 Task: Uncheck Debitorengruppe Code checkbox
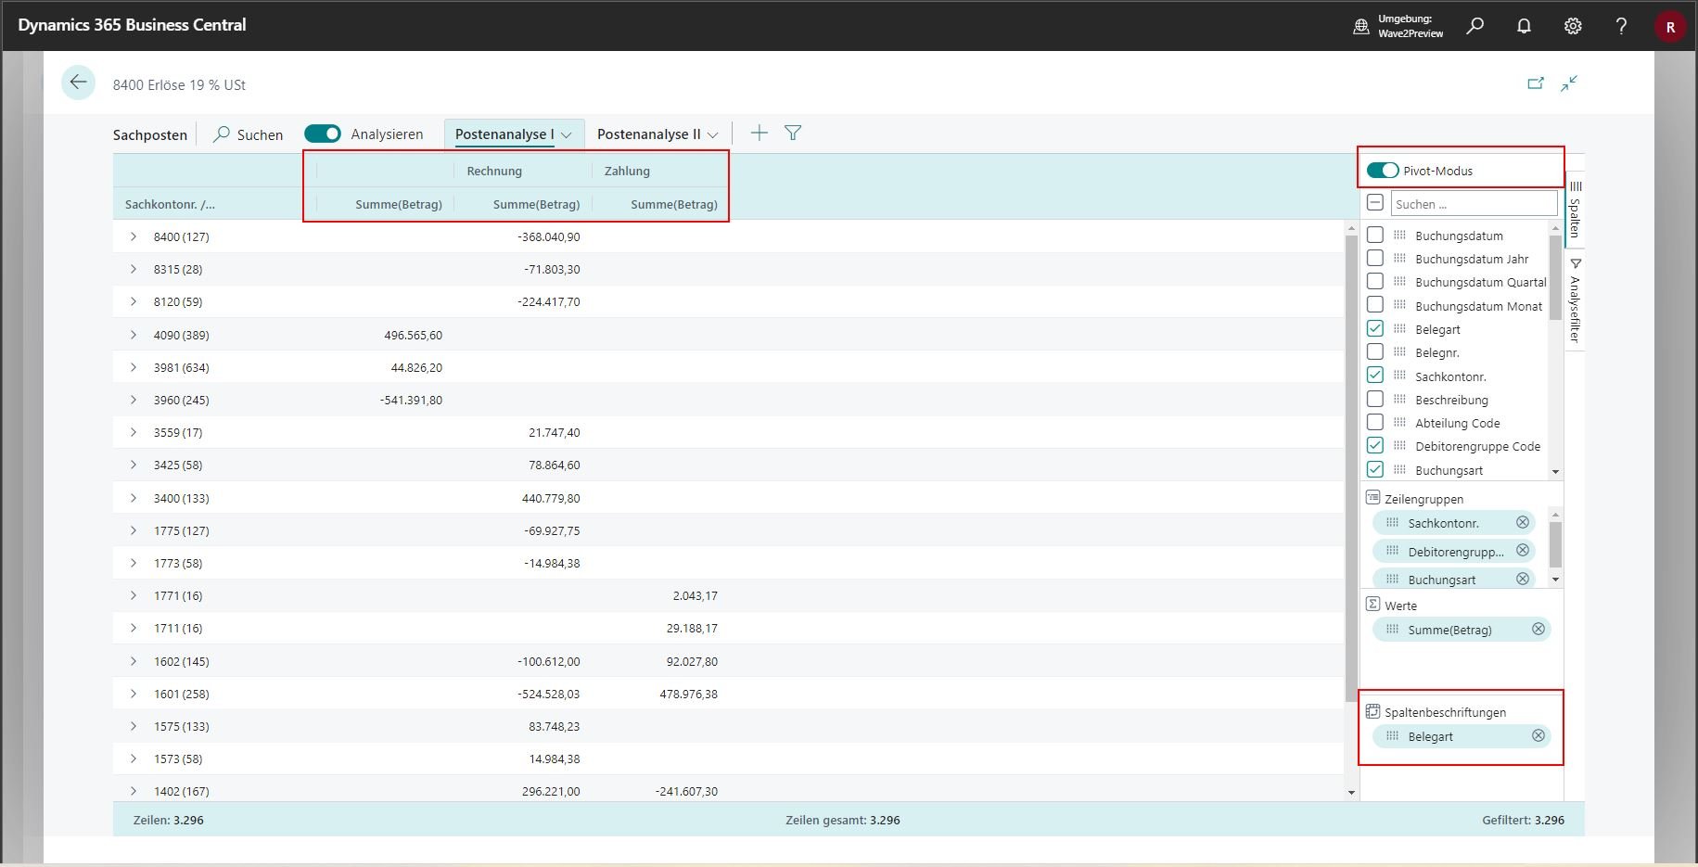[1375, 445]
